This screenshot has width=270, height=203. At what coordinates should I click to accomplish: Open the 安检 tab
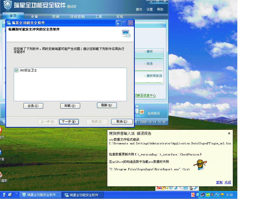[120, 17]
